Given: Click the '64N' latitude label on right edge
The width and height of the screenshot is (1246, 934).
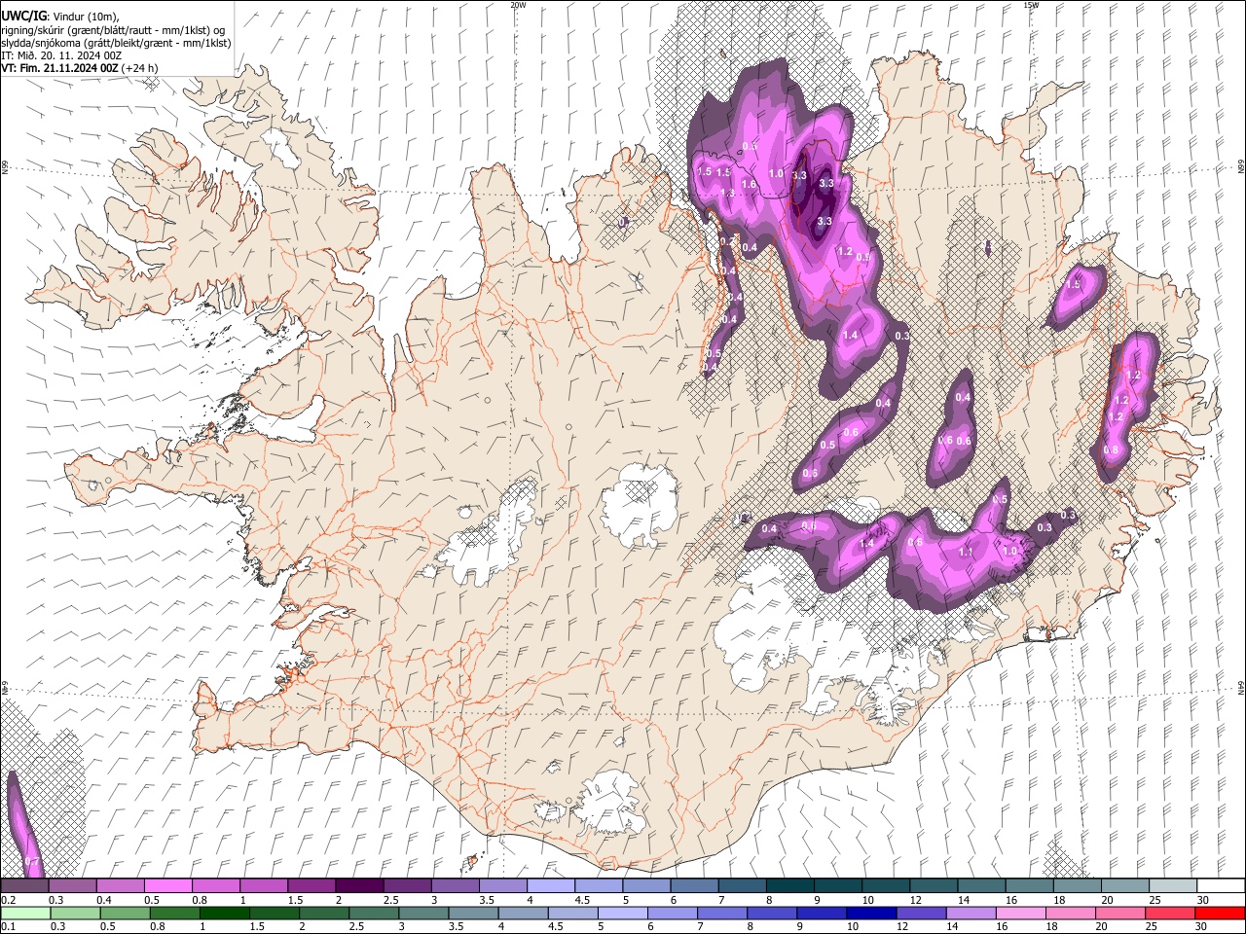Looking at the screenshot, I should point(1241,688).
